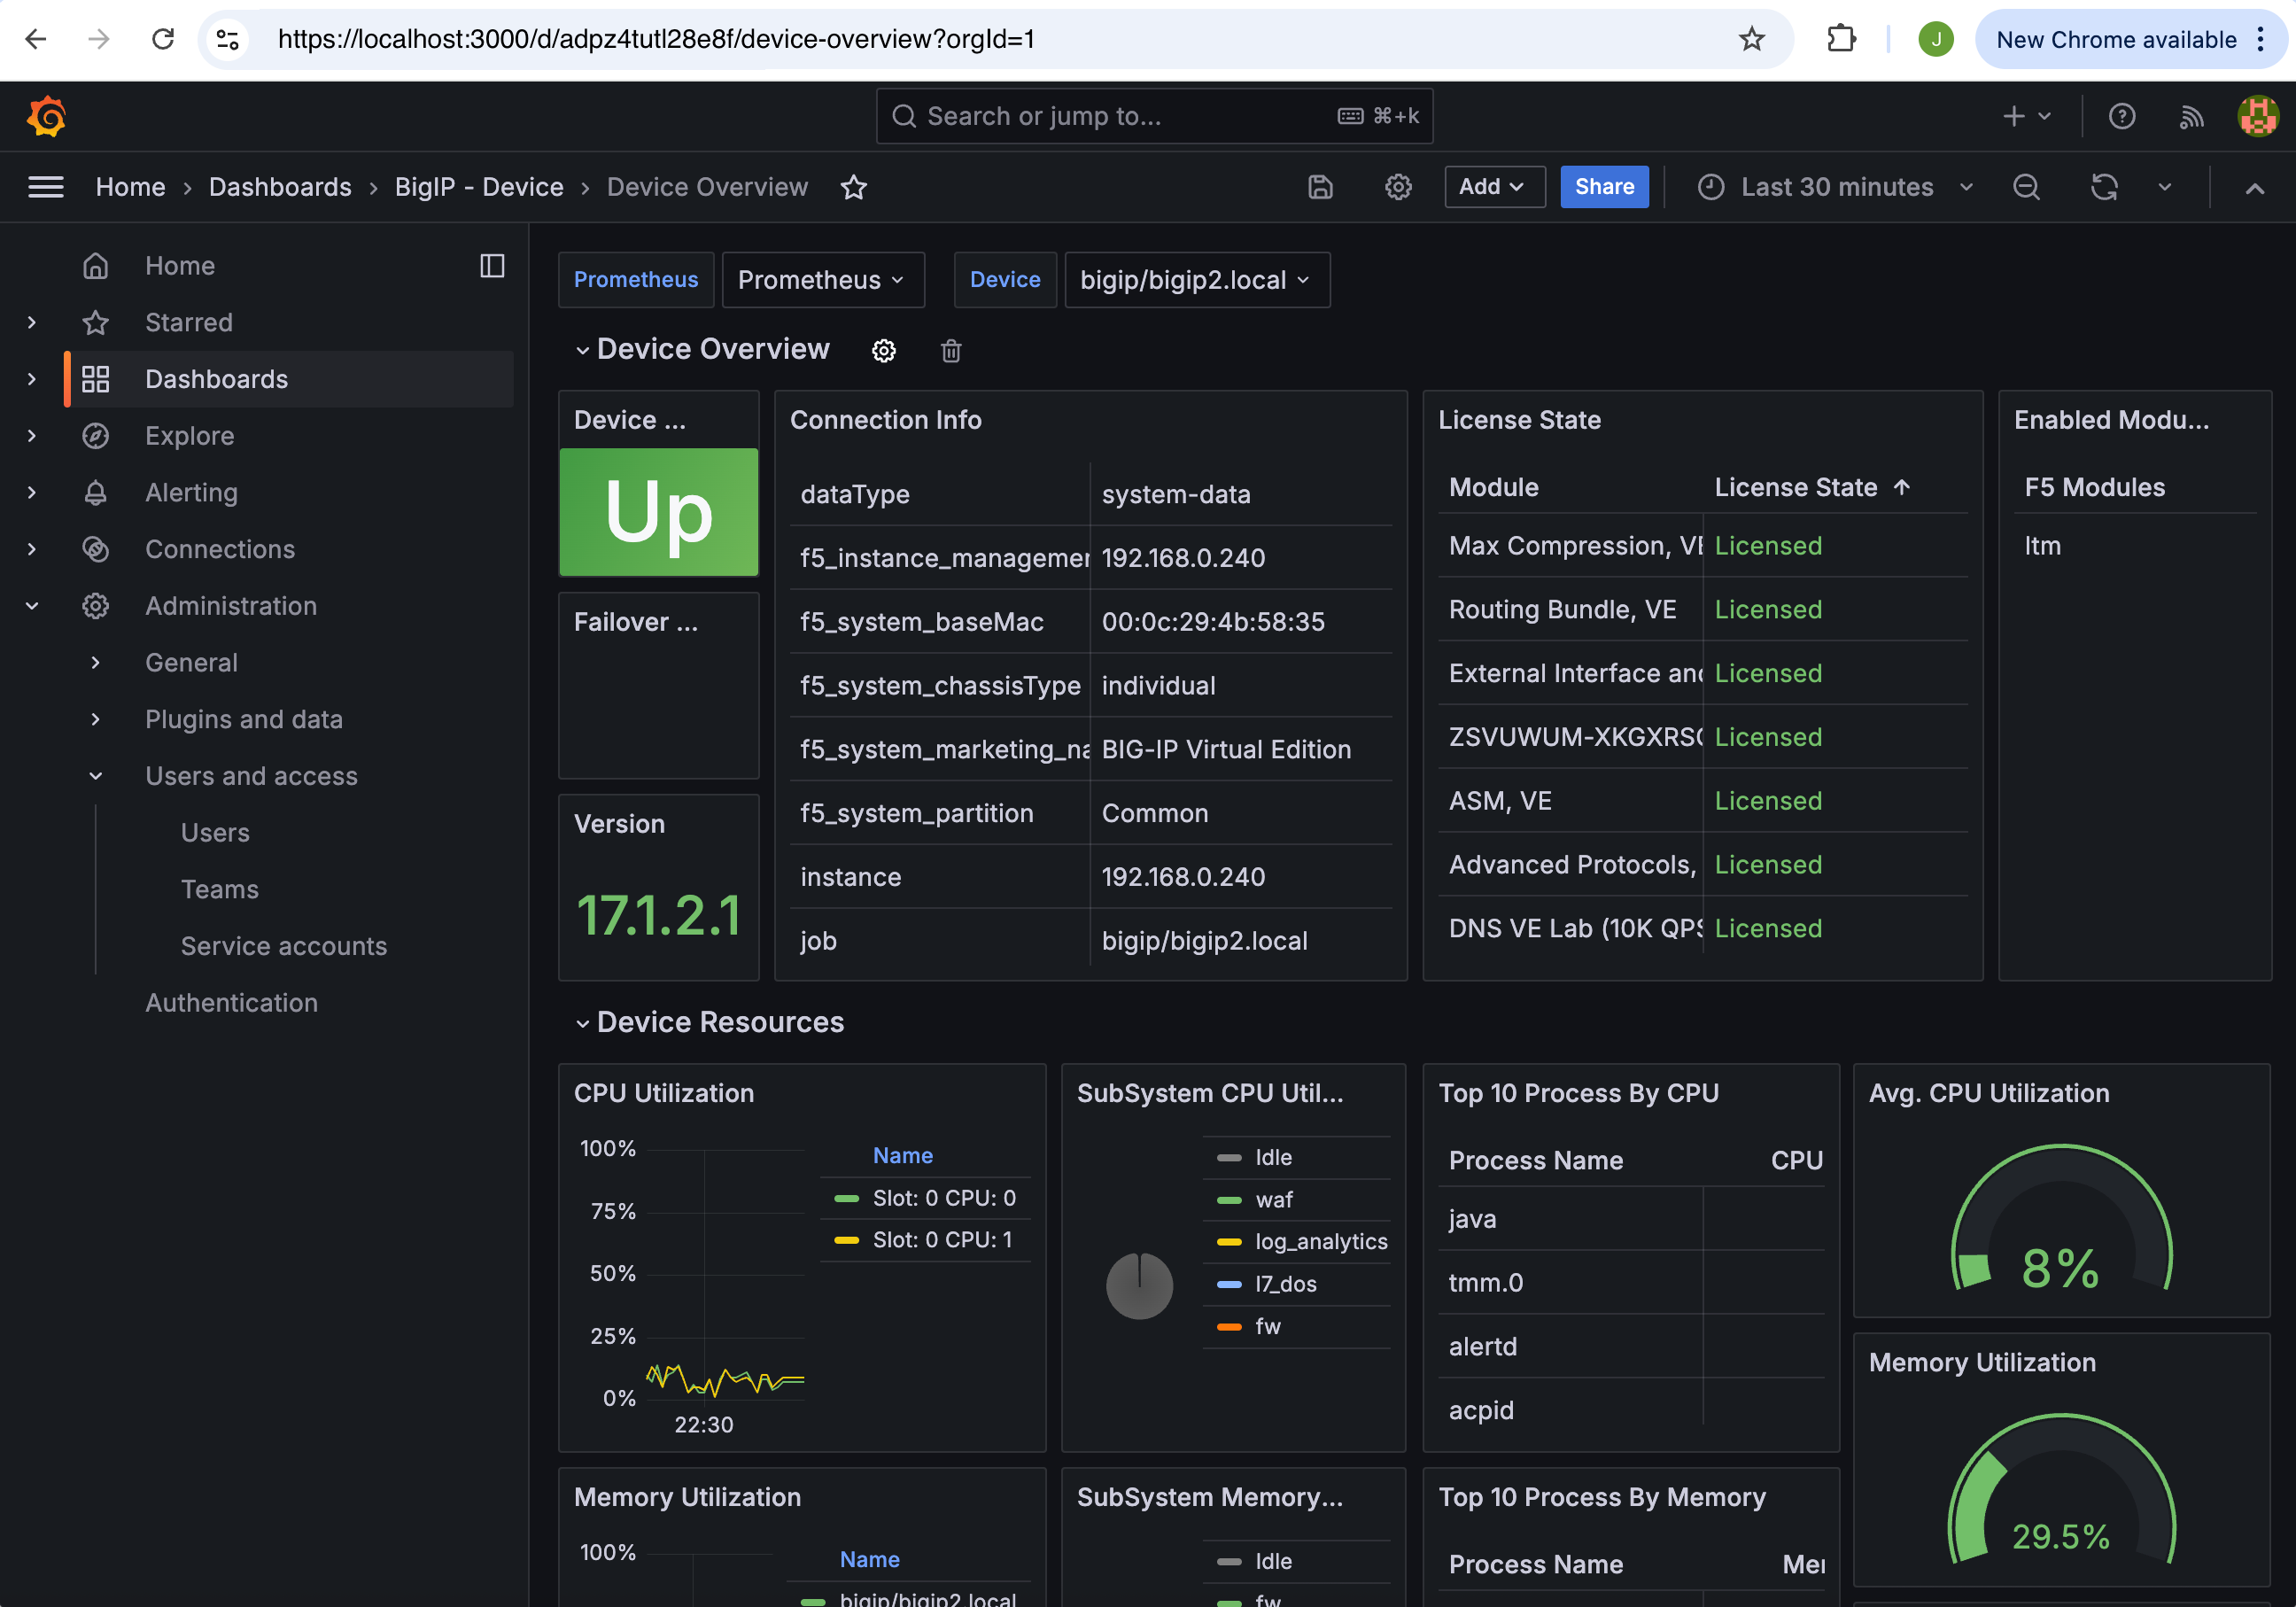The height and width of the screenshot is (1607, 2296).
Task: Save the dashboard using the save icon
Action: pos(1320,187)
